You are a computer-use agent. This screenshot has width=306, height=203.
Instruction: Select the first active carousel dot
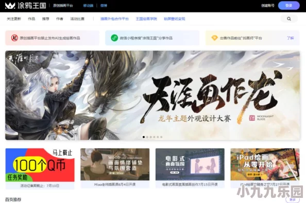pos(144,137)
